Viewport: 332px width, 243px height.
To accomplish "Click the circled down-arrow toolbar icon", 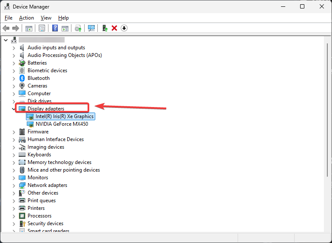I will coord(124,28).
